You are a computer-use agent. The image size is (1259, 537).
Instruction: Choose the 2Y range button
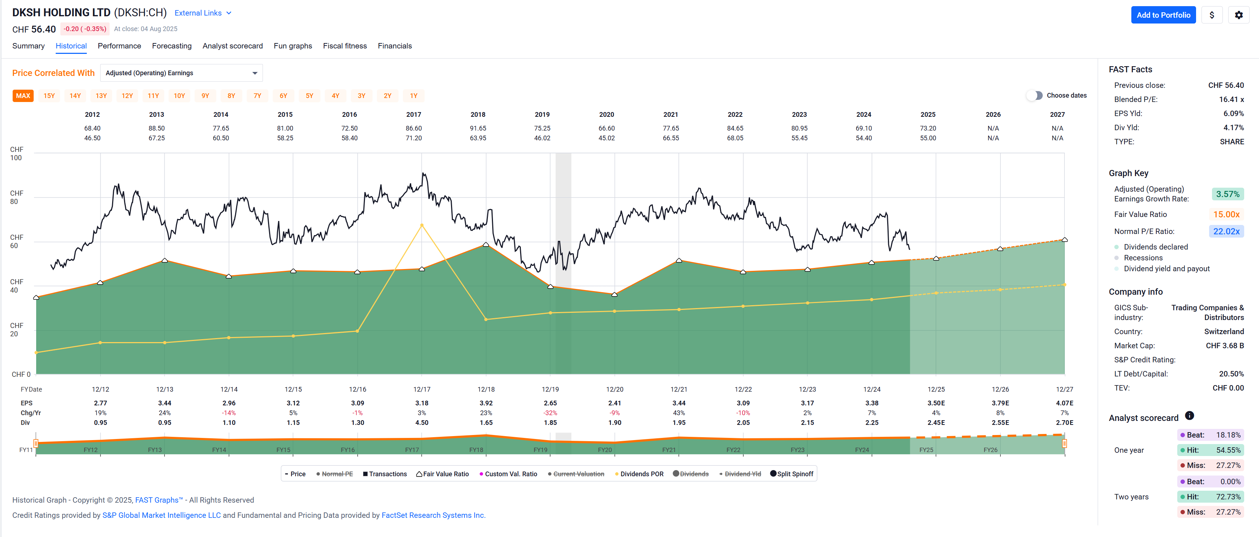(x=388, y=96)
